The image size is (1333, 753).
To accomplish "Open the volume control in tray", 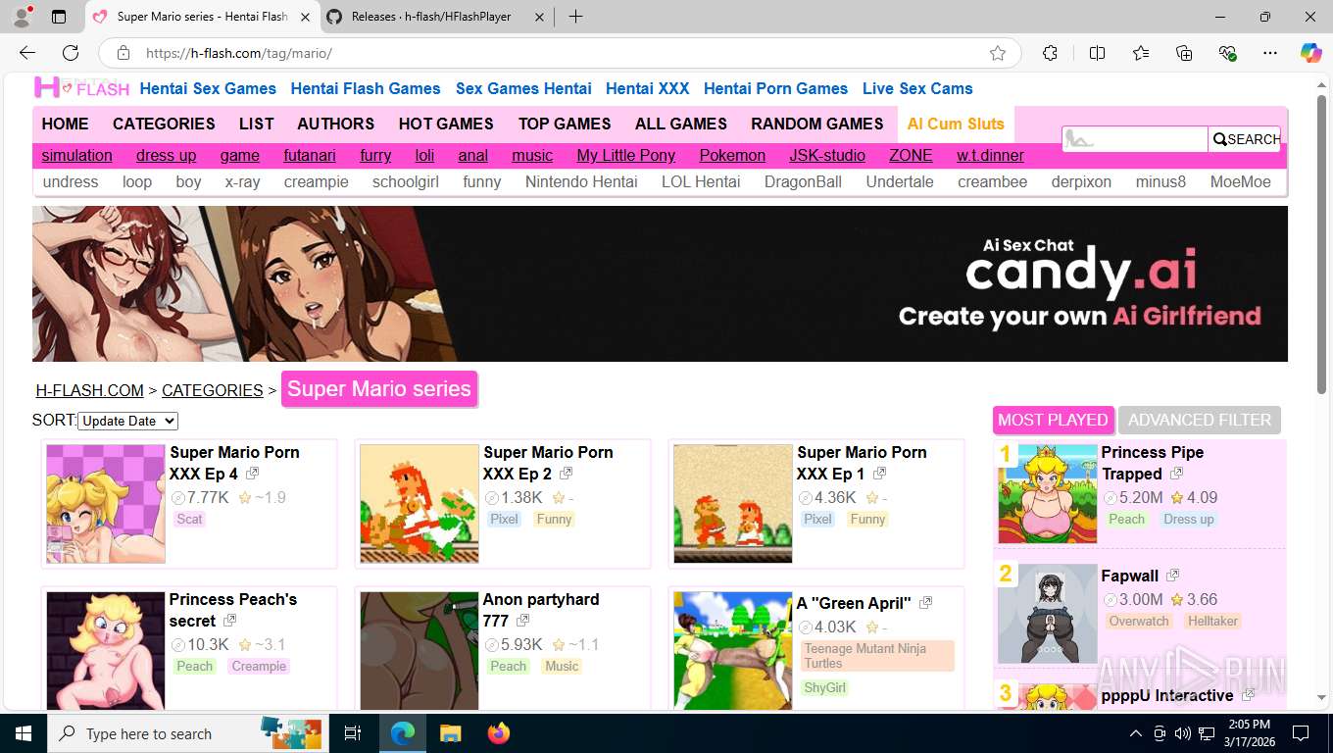I will [1183, 733].
